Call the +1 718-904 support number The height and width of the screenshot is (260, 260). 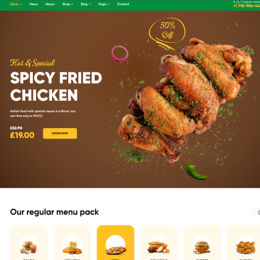[x=246, y=6]
